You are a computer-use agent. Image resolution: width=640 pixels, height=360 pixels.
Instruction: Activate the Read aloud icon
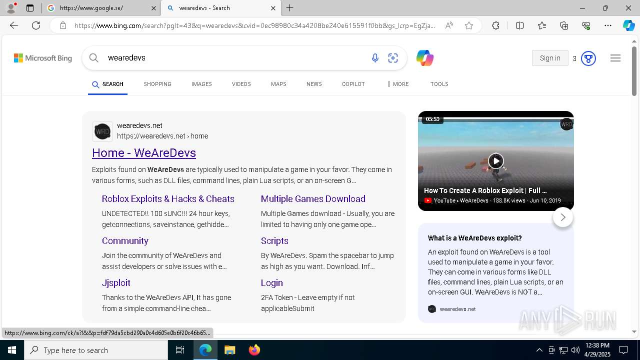click(x=449, y=25)
